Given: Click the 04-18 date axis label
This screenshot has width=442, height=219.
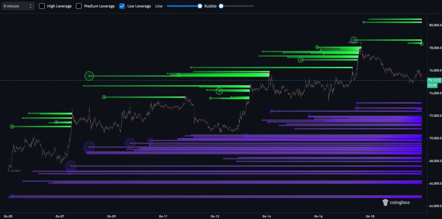Looking at the screenshot, I should tap(371, 216).
